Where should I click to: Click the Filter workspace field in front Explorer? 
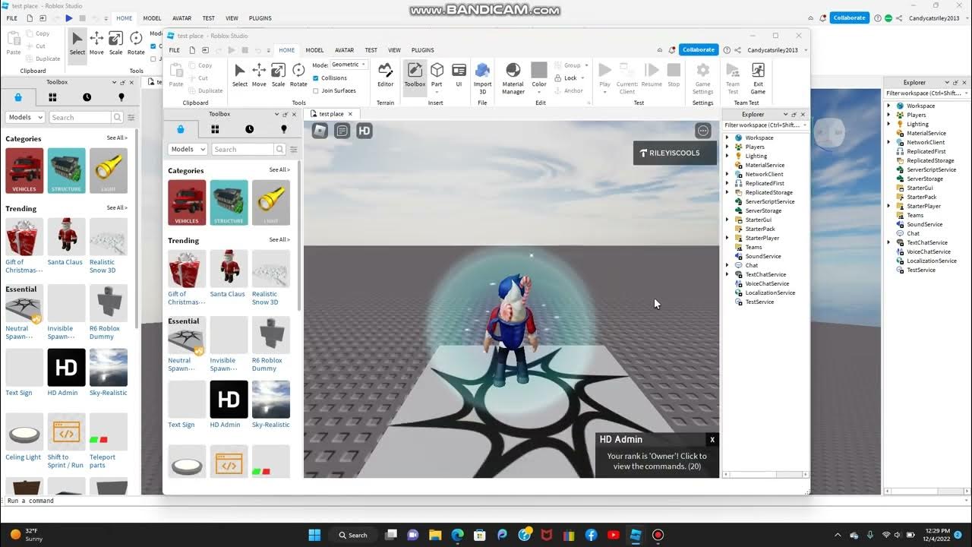(x=765, y=125)
